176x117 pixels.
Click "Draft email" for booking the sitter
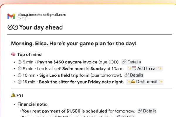(145, 82)
